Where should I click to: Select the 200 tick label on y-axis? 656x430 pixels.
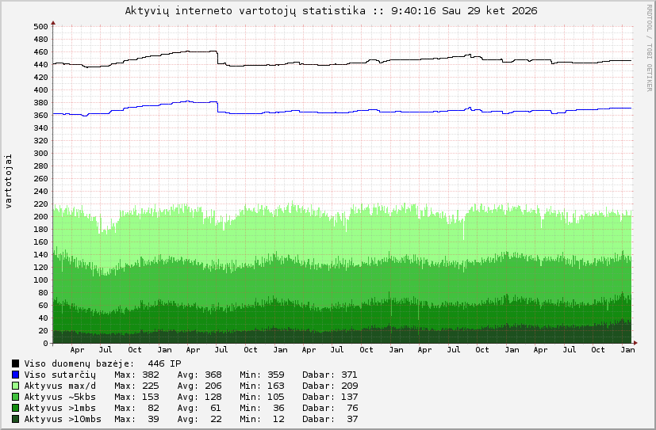pos(40,216)
